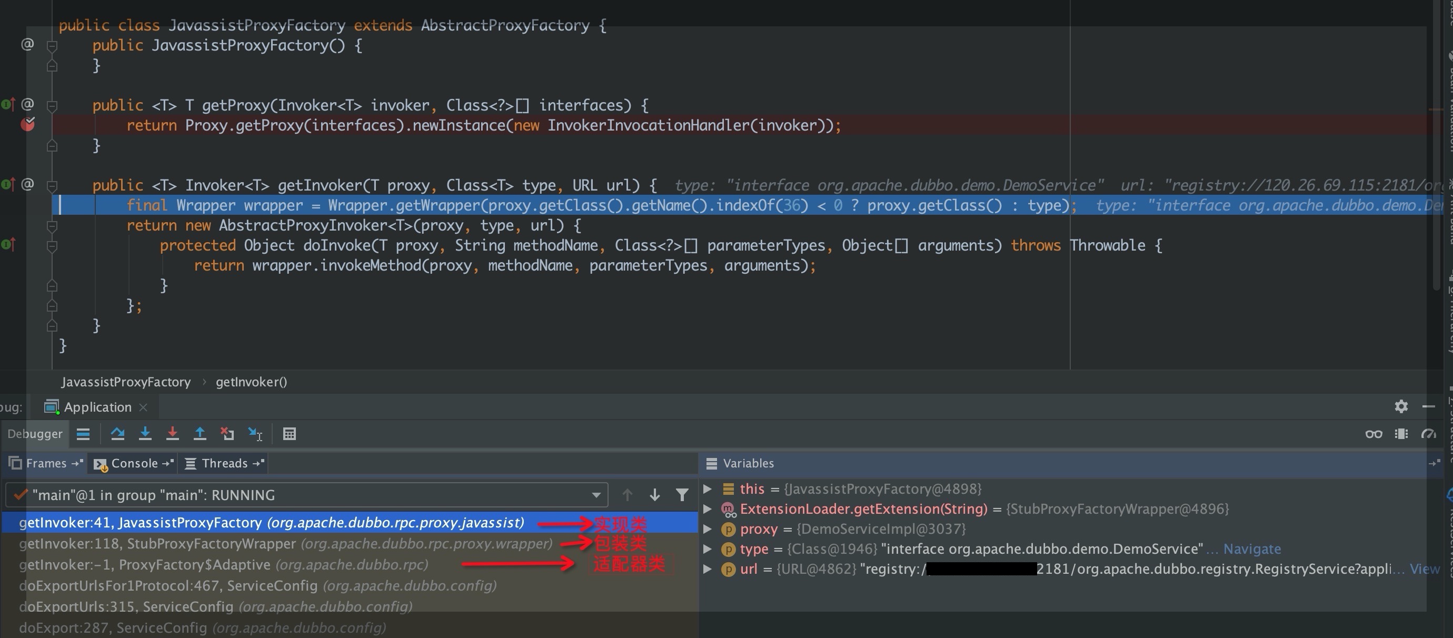This screenshot has height=638, width=1453.
Task: Switch to the Console tab
Action: [134, 463]
